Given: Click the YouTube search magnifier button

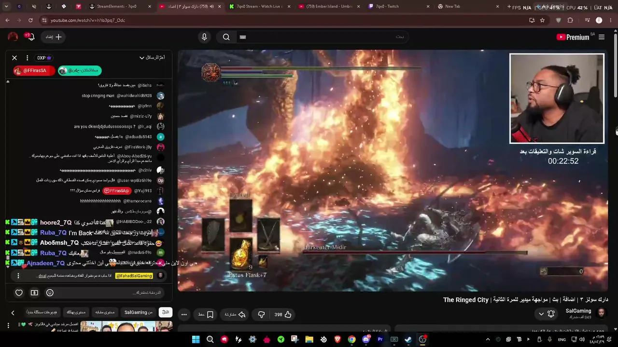Looking at the screenshot, I should 226,37.
